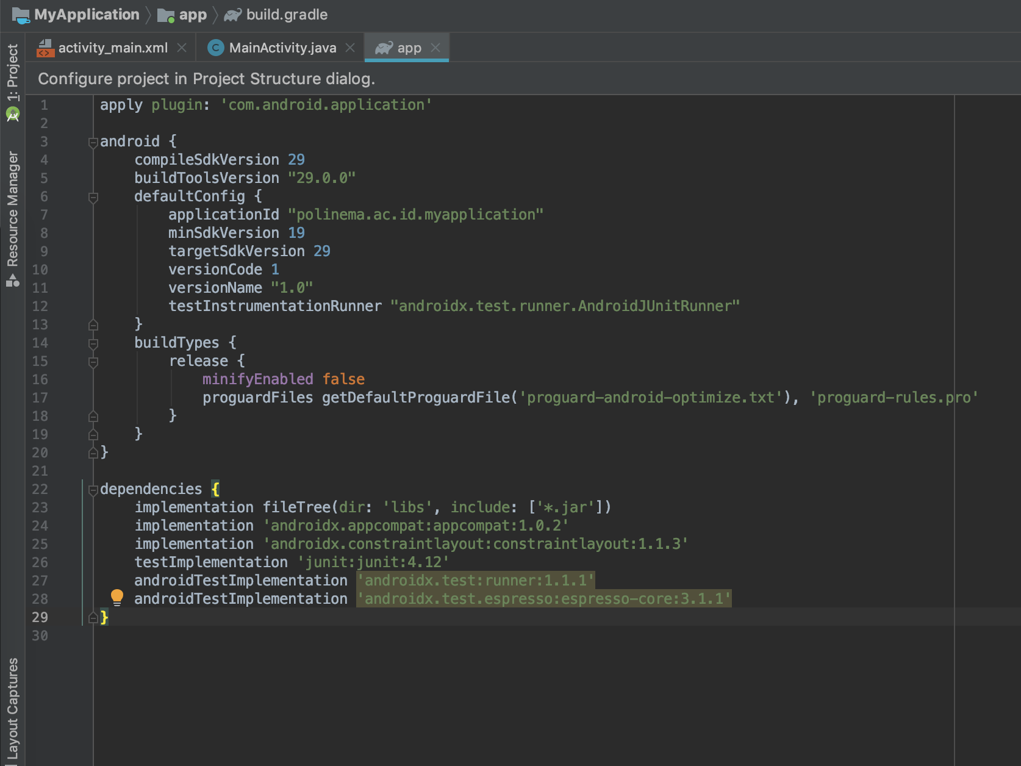Click the fold end marker on line 18
This screenshot has width=1021, height=766.
tap(93, 416)
